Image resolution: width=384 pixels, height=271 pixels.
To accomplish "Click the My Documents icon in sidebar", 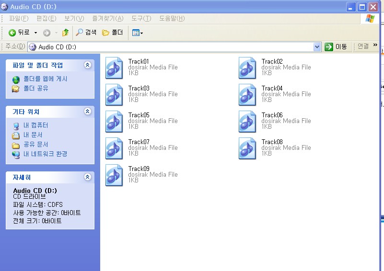I will point(16,135).
